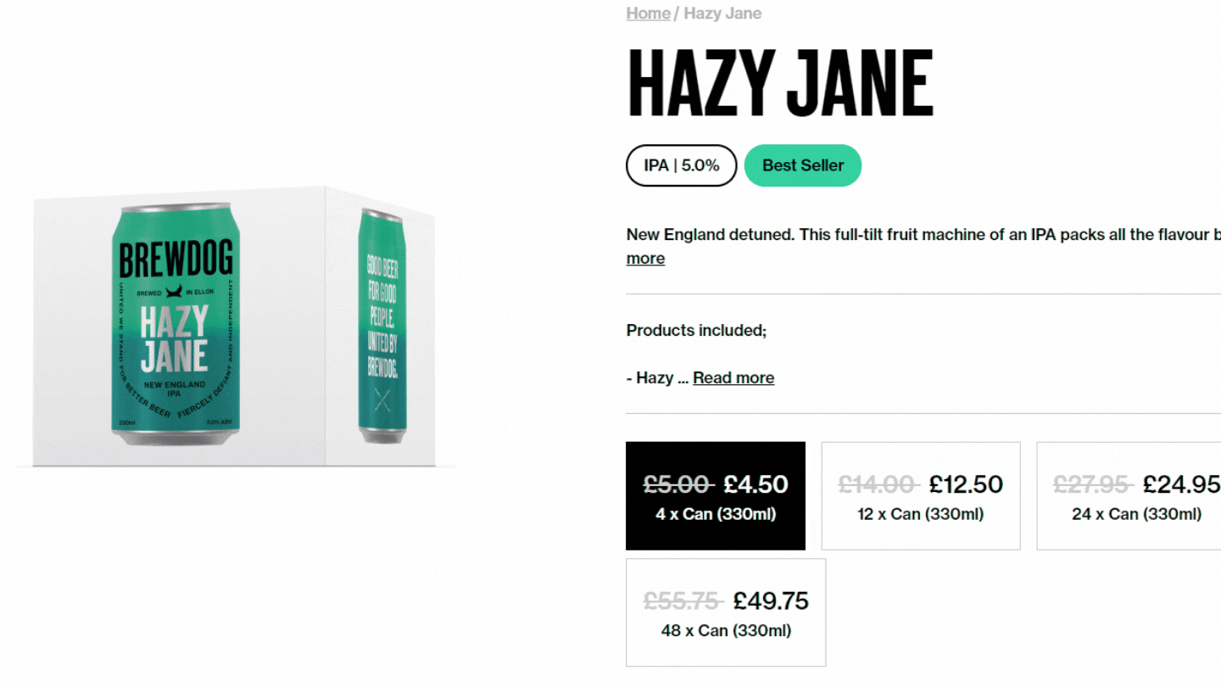This screenshot has height=687, width=1221.
Task: Click the IPA | 5.0% tag
Action: point(681,165)
